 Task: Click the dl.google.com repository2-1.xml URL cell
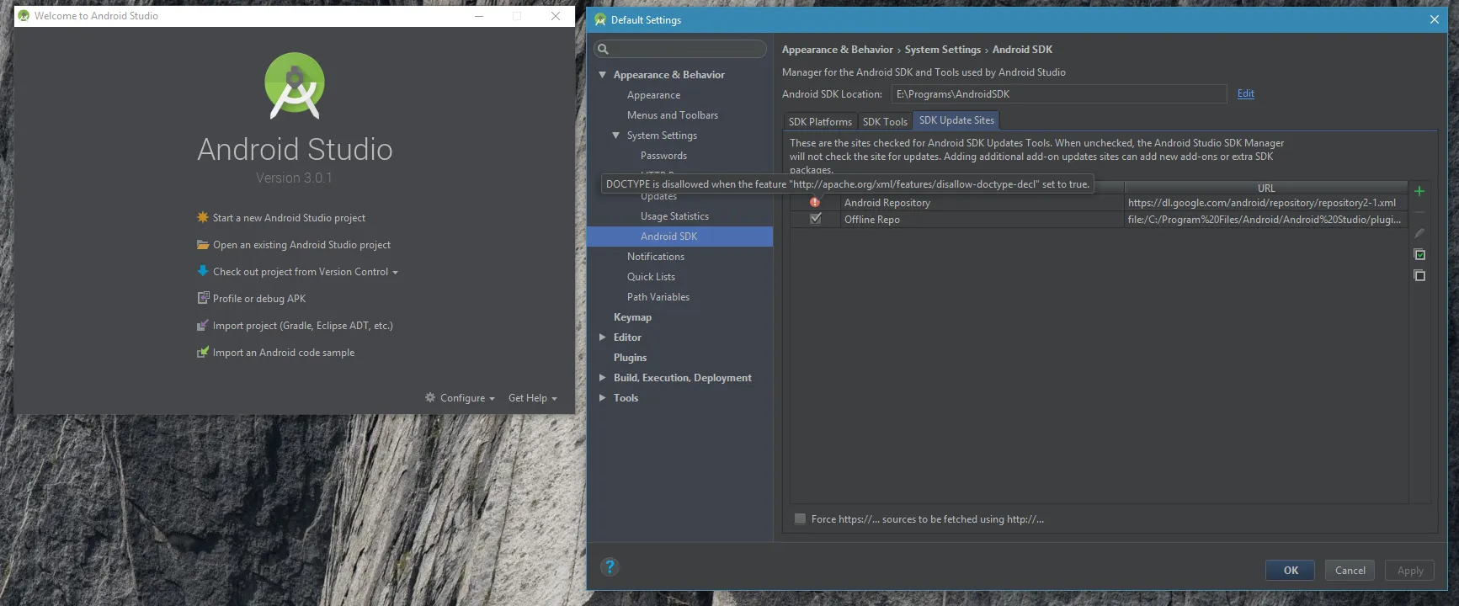pyautogui.click(x=1266, y=203)
